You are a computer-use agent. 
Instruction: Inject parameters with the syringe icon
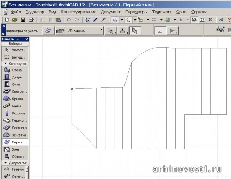click(x=103, y=20)
